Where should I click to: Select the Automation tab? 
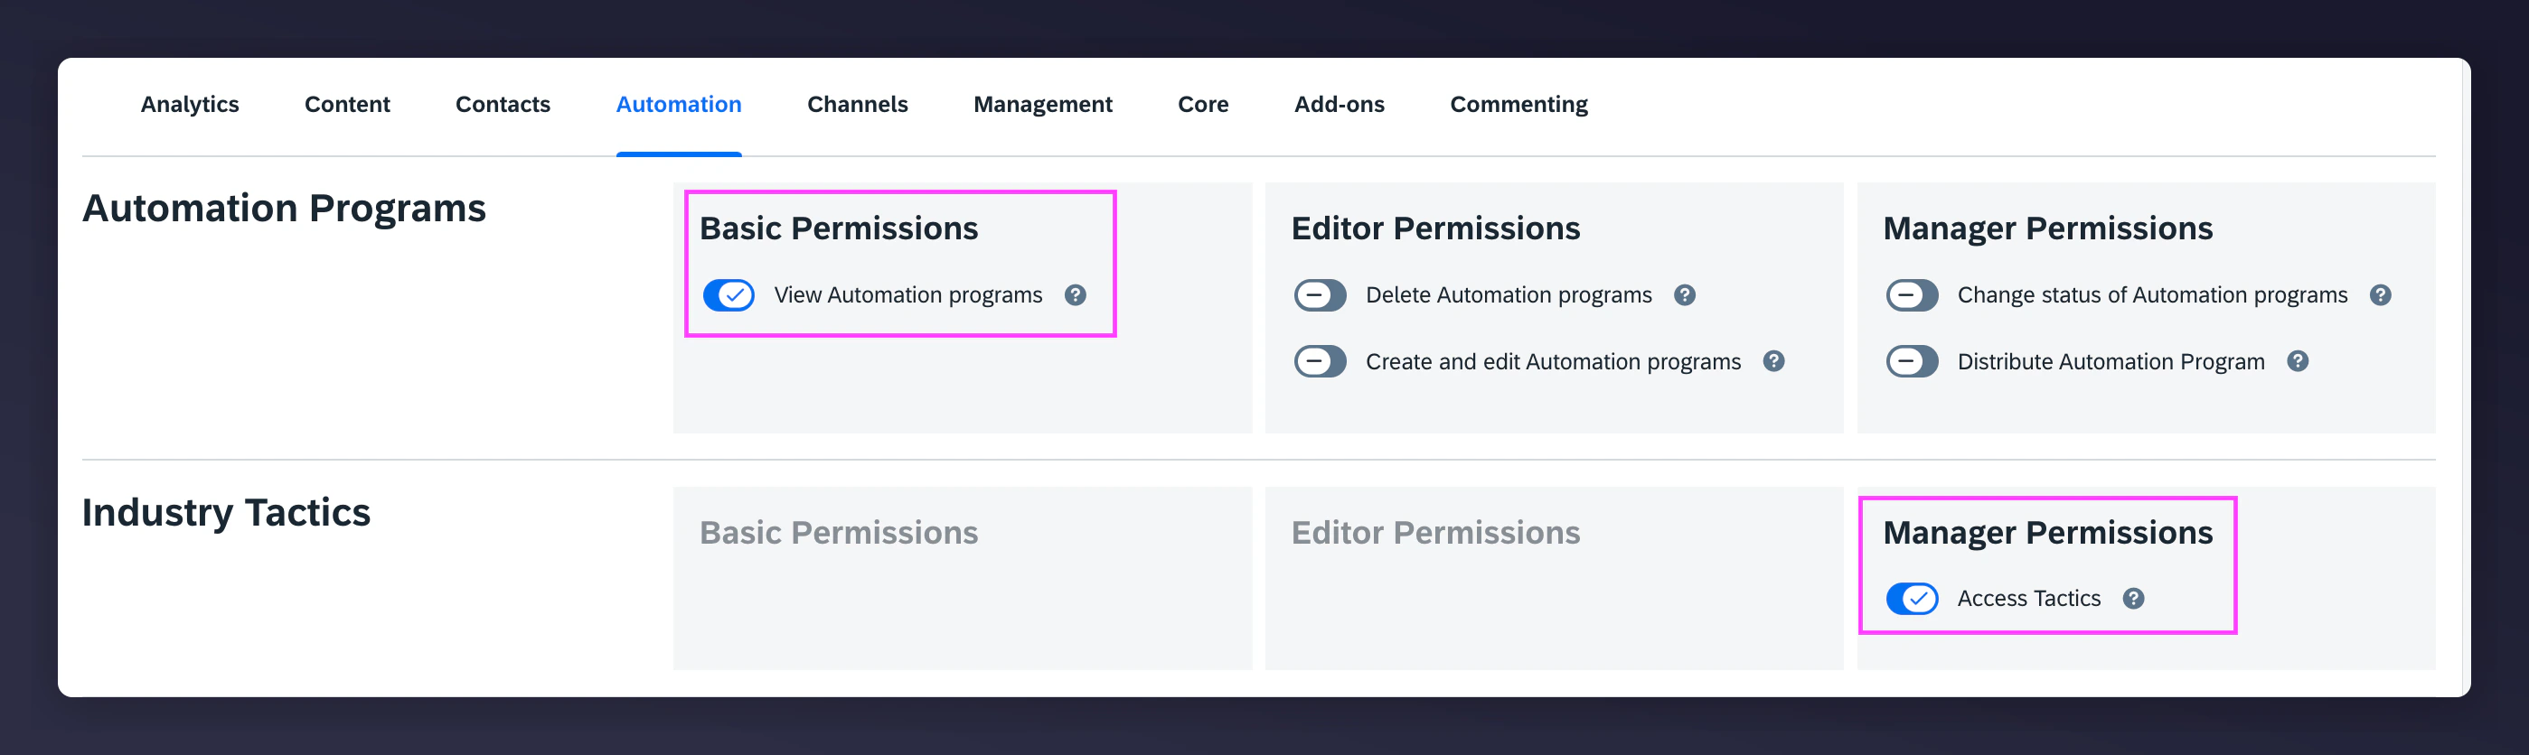679,105
